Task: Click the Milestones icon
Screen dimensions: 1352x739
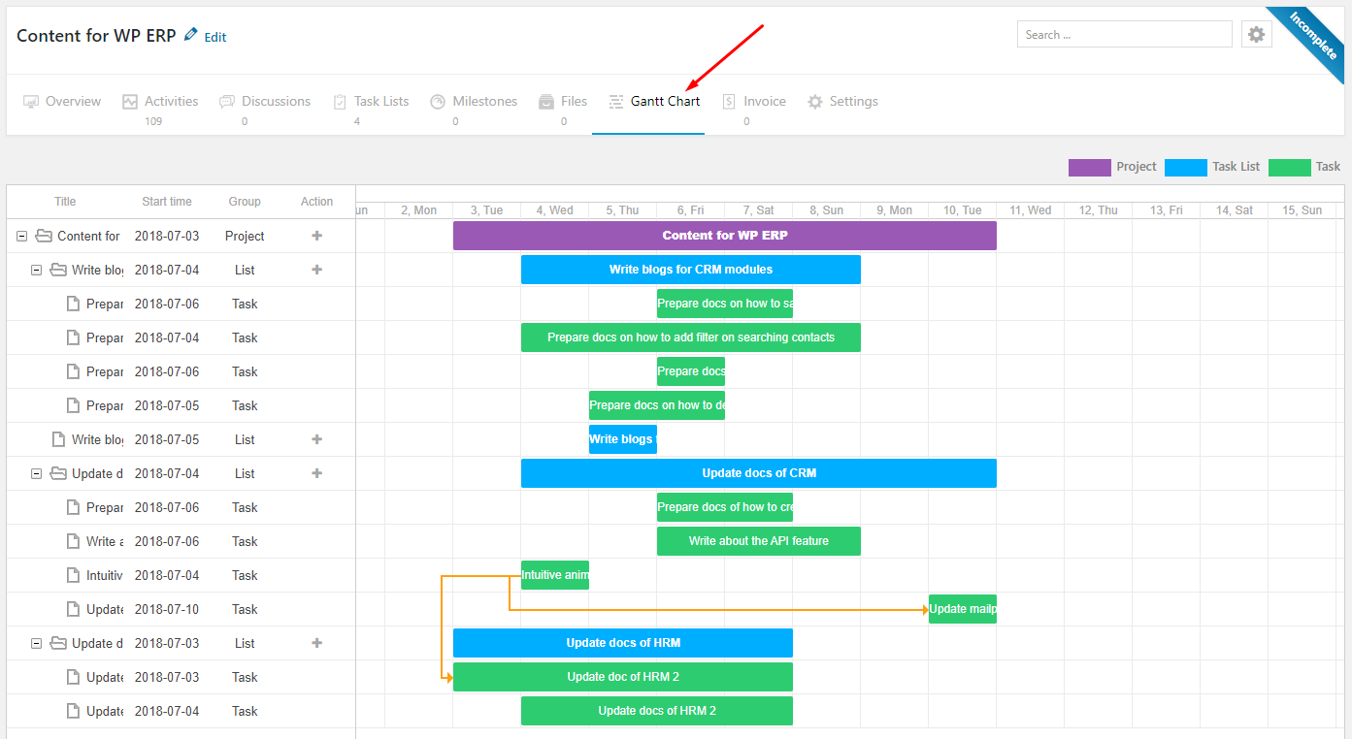Action: coord(438,102)
